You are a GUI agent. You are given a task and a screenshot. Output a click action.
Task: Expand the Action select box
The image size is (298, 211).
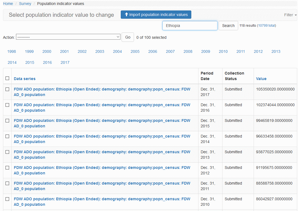click(x=68, y=37)
